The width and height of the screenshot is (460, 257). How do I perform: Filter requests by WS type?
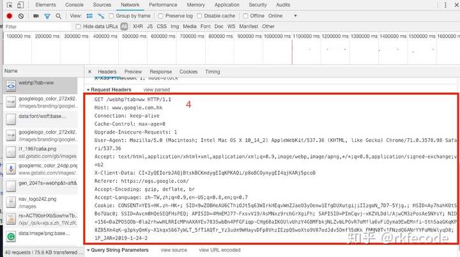(x=231, y=26)
